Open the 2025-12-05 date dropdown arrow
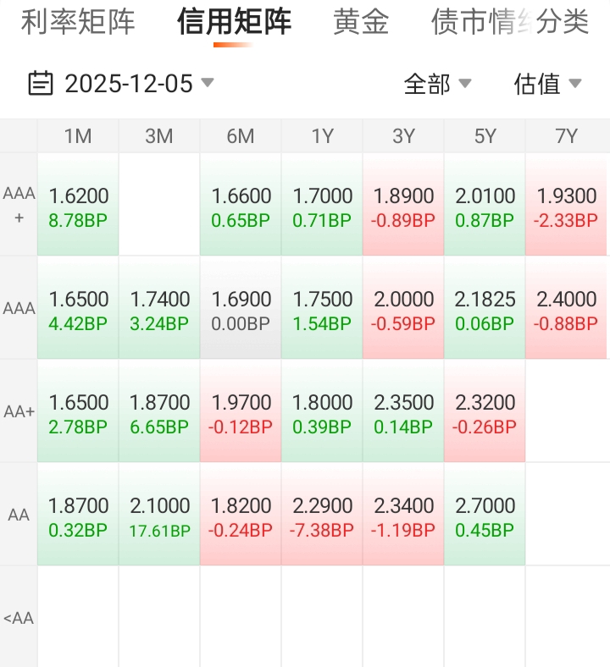This screenshot has height=667, width=610. (x=208, y=83)
